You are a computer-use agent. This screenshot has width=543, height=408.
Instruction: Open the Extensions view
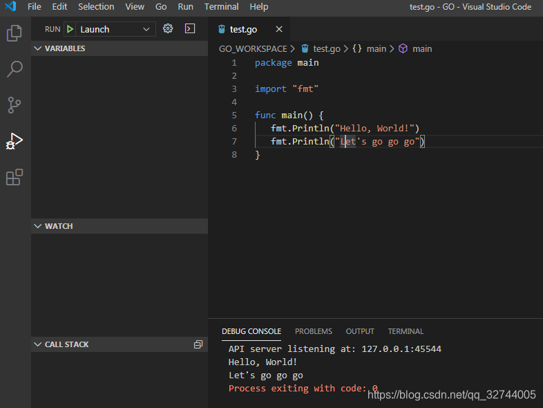click(x=15, y=177)
